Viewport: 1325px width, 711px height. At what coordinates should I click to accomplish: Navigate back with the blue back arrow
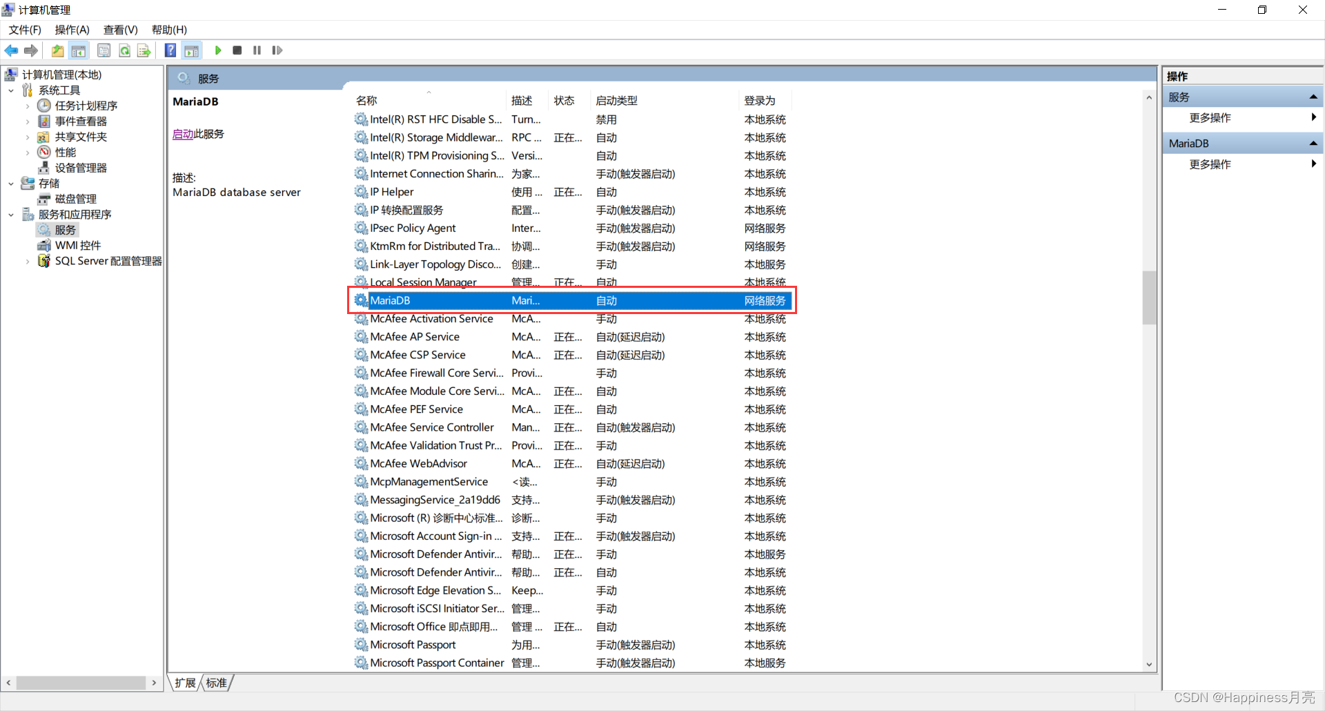point(11,50)
